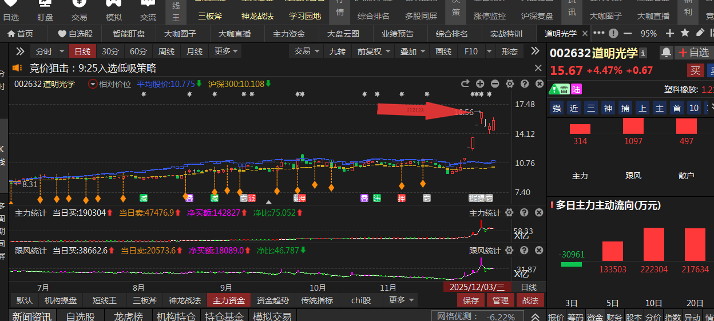This screenshot has width=714, height=321.
Task: Open the 盯盘 monitoring tool
Action: [x=45, y=11]
